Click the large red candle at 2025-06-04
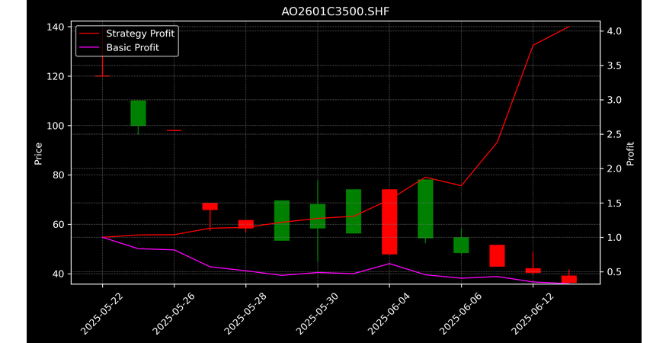 click(x=389, y=222)
